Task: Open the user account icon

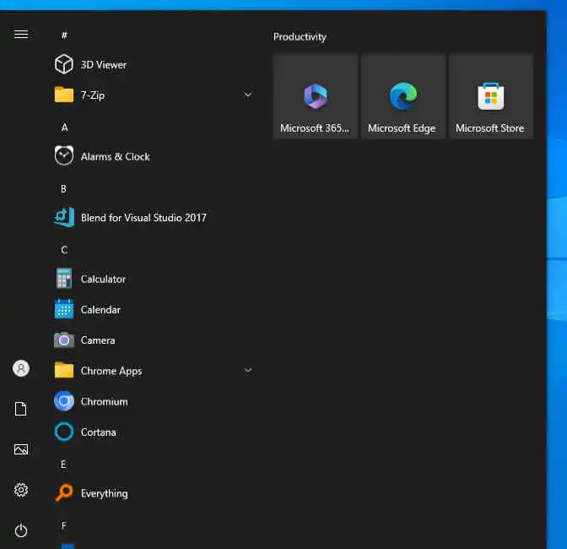Action: pyautogui.click(x=21, y=368)
